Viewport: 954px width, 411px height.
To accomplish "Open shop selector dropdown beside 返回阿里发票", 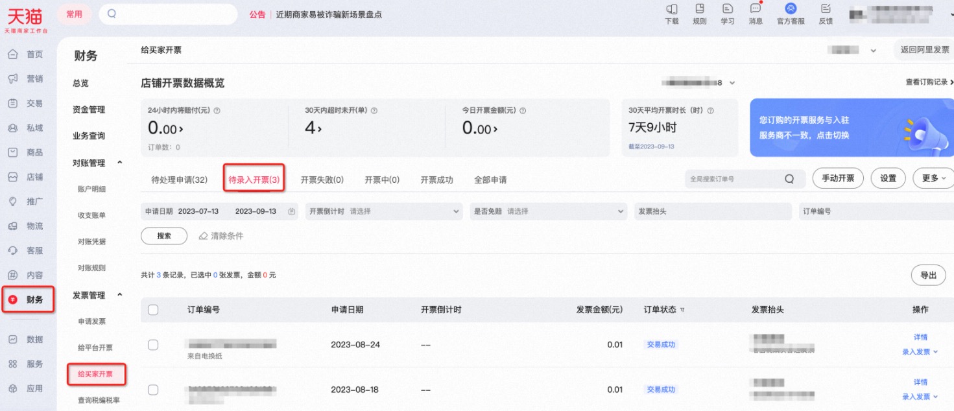I will (873, 51).
